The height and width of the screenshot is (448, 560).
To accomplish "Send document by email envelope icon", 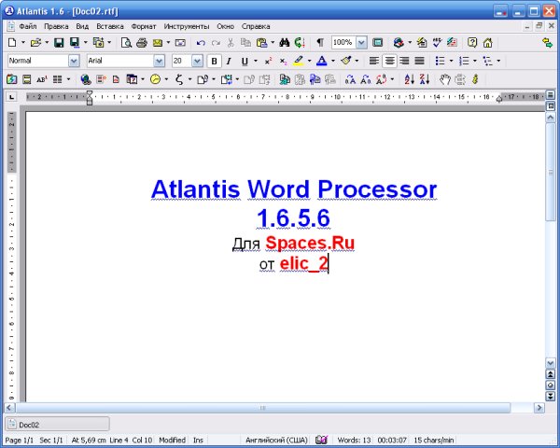I will (158, 43).
